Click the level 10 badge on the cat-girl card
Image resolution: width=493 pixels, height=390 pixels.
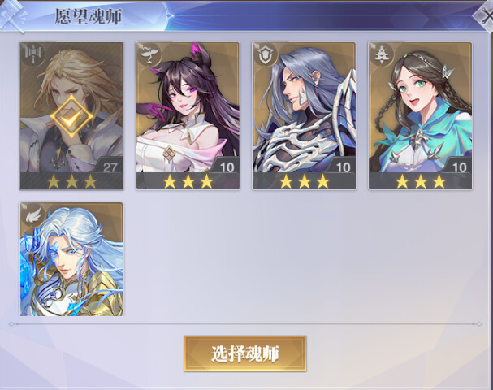(226, 167)
